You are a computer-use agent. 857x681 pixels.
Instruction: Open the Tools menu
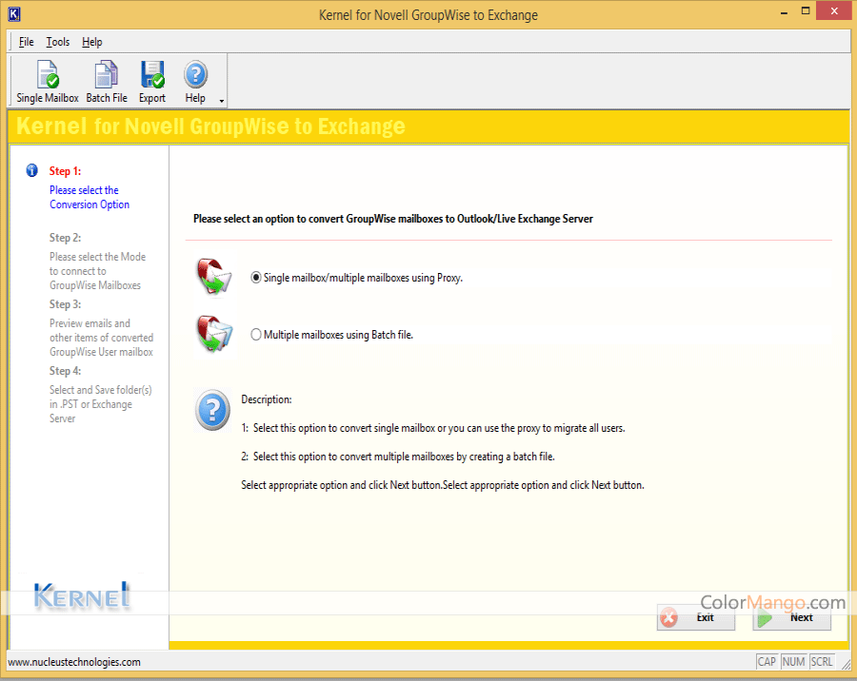coord(58,42)
